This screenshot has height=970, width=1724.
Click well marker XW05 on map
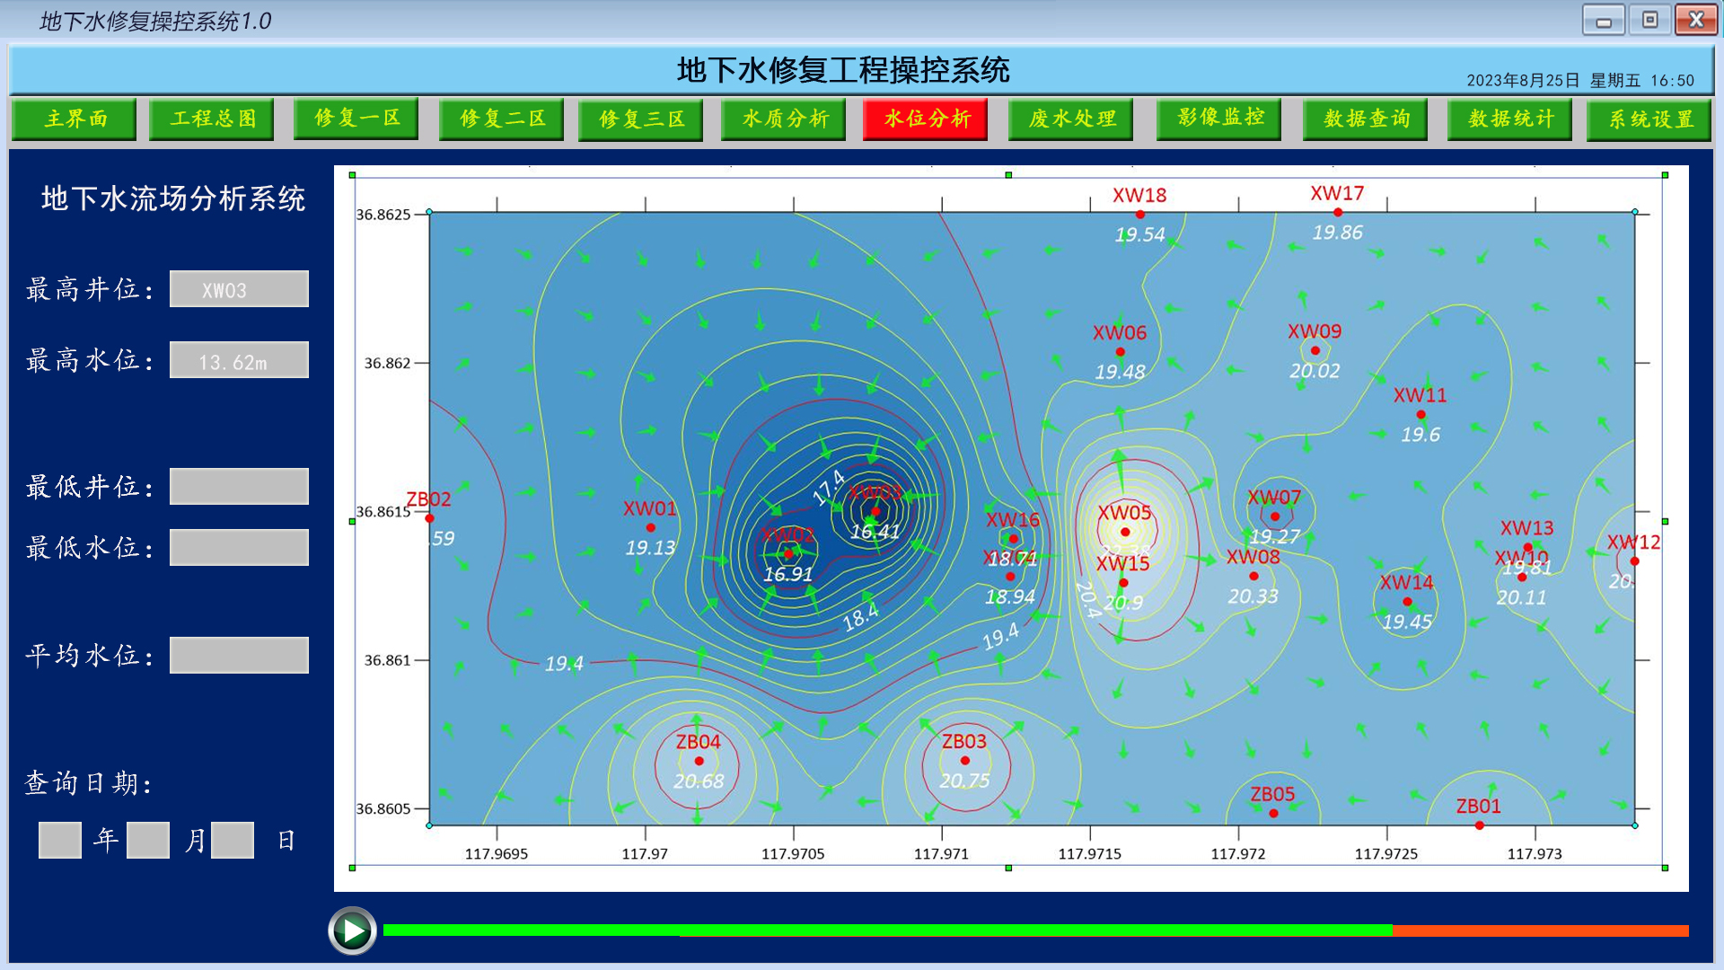(1125, 532)
